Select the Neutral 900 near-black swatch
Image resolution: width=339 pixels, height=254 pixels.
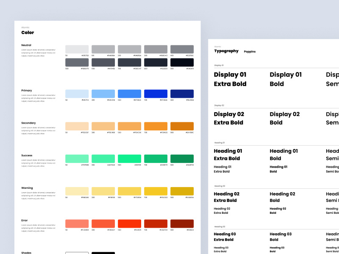tap(182, 62)
